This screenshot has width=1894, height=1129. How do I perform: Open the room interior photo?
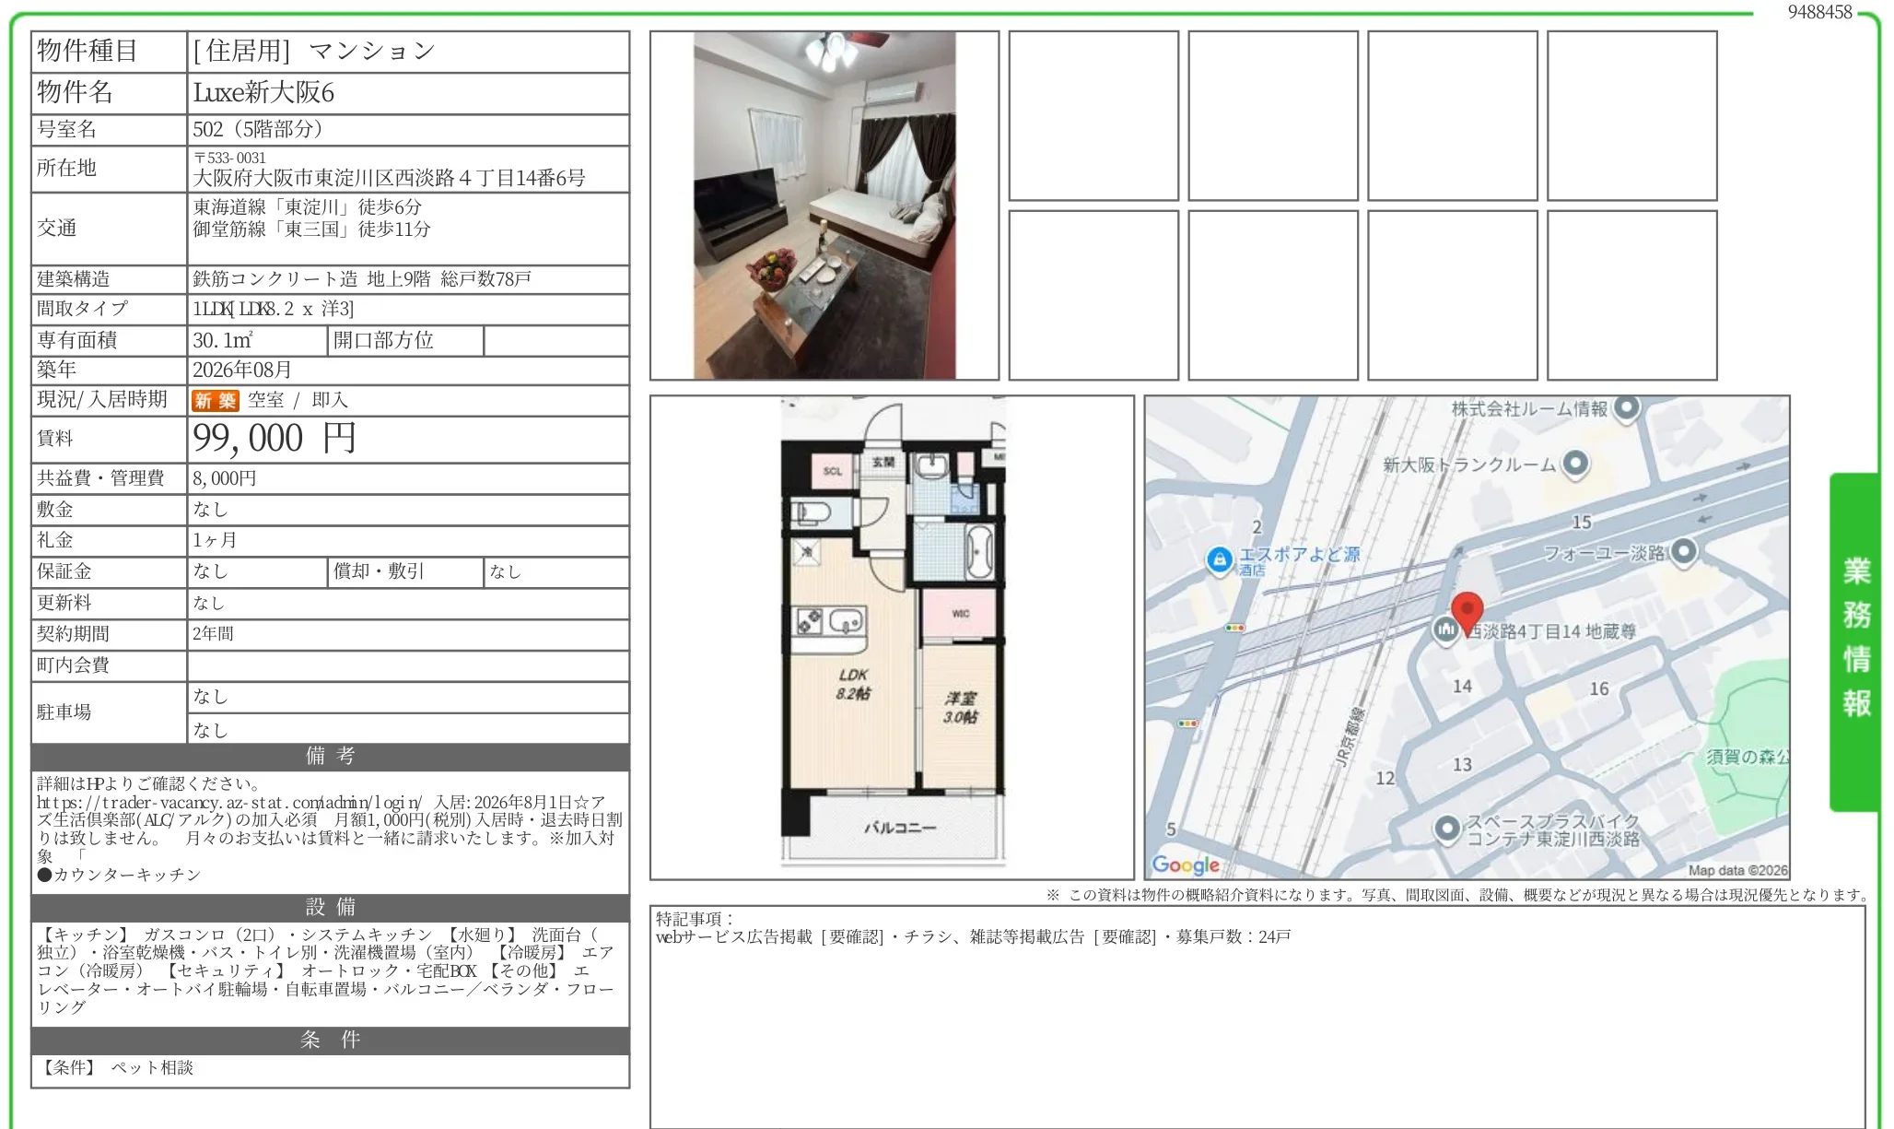[824, 206]
